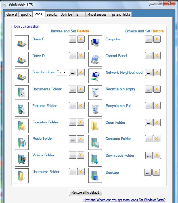Screen dimensions: 178x203
Task: Open the Security tab
Action: click(52, 14)
